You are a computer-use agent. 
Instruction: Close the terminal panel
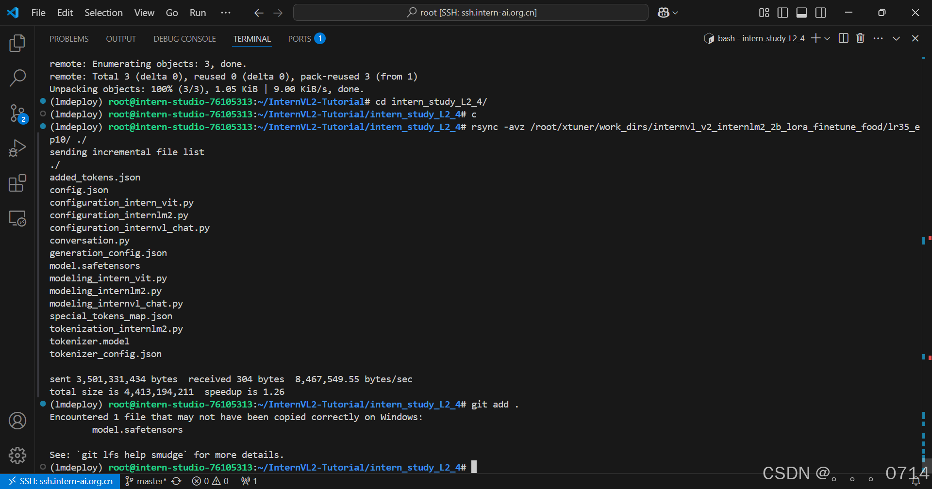(x=915, y=38)
